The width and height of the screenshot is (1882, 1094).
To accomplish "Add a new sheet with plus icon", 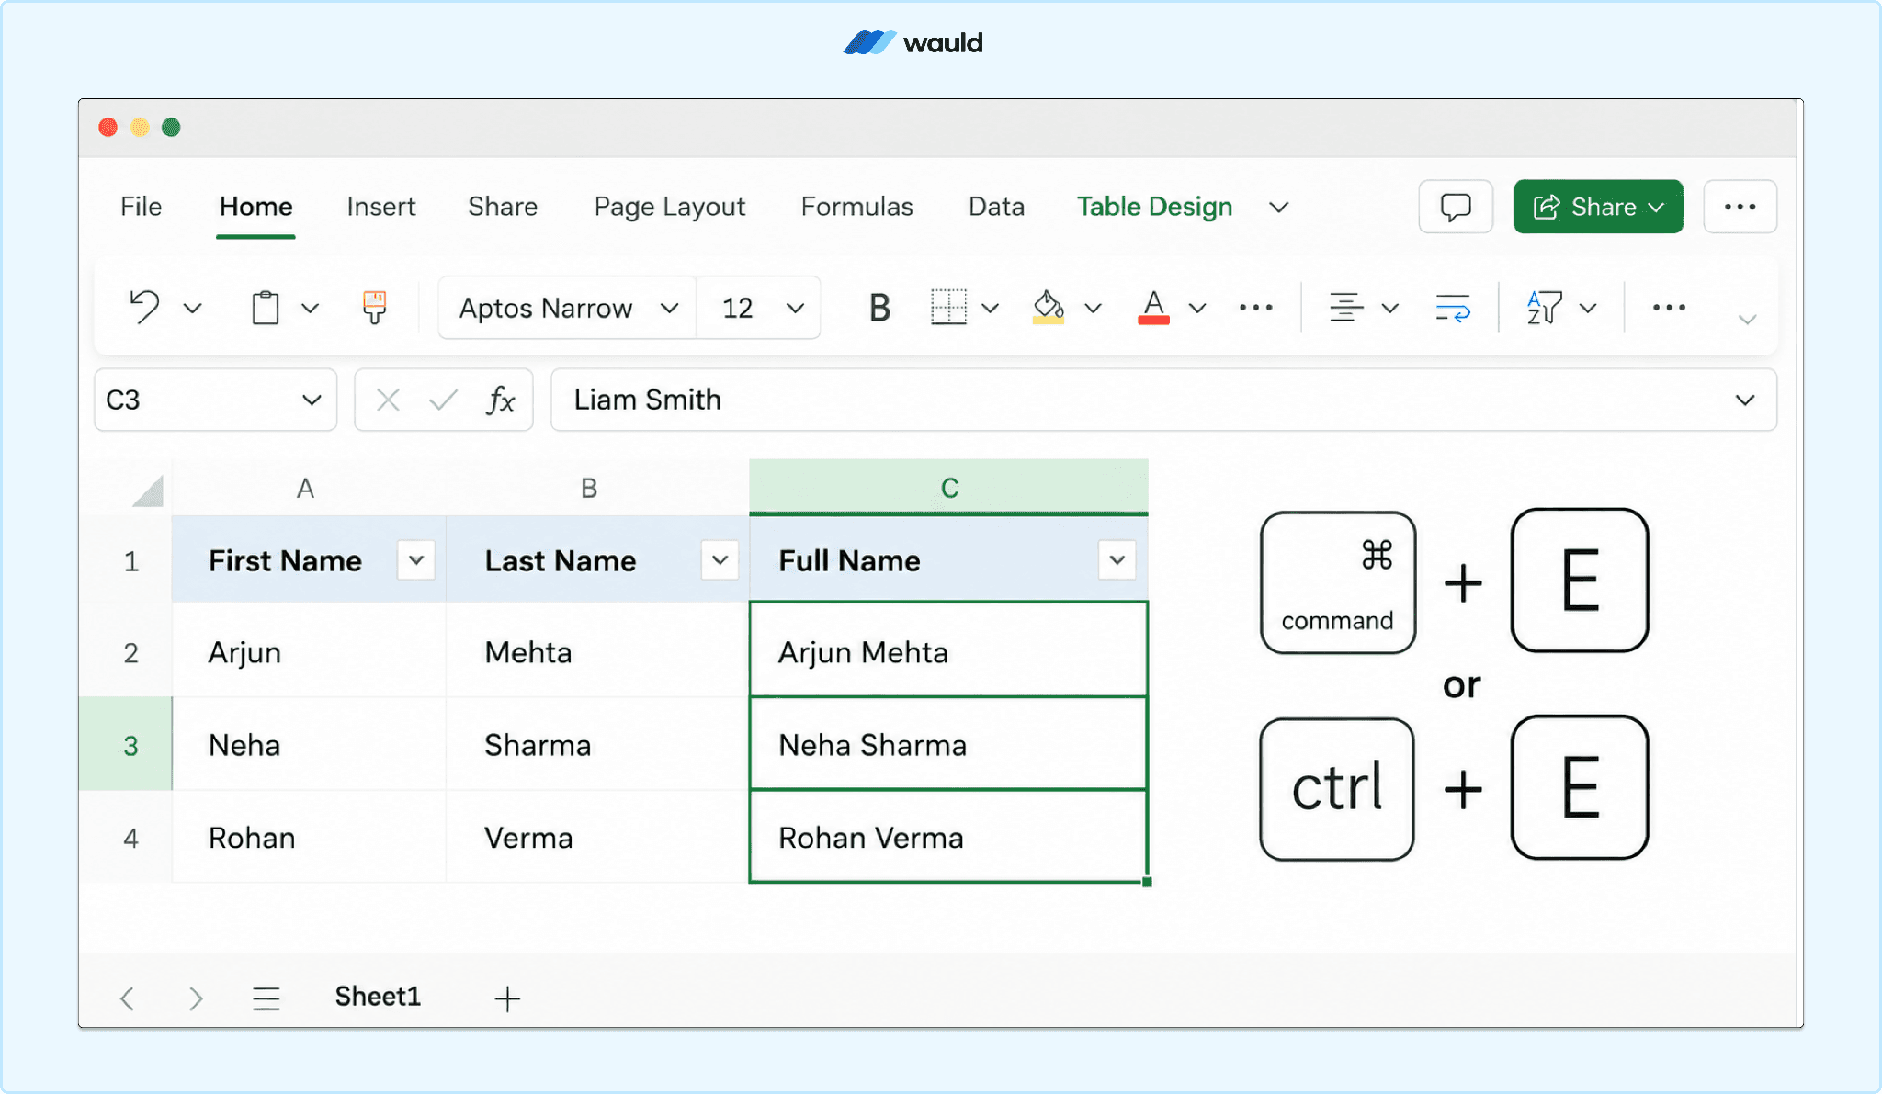I will [x=507, y=998].
